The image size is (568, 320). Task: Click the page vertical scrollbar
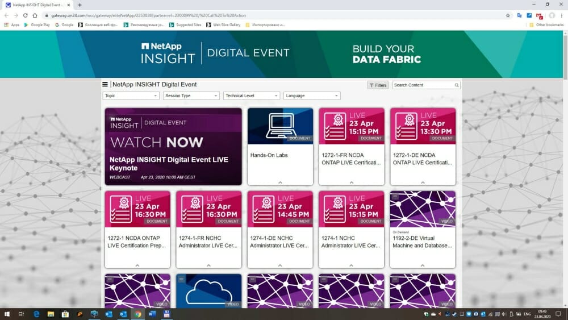point(565,57)
